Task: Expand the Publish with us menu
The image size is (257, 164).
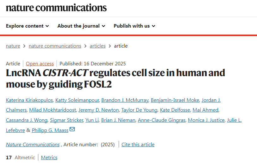Action: coord(134,26)
